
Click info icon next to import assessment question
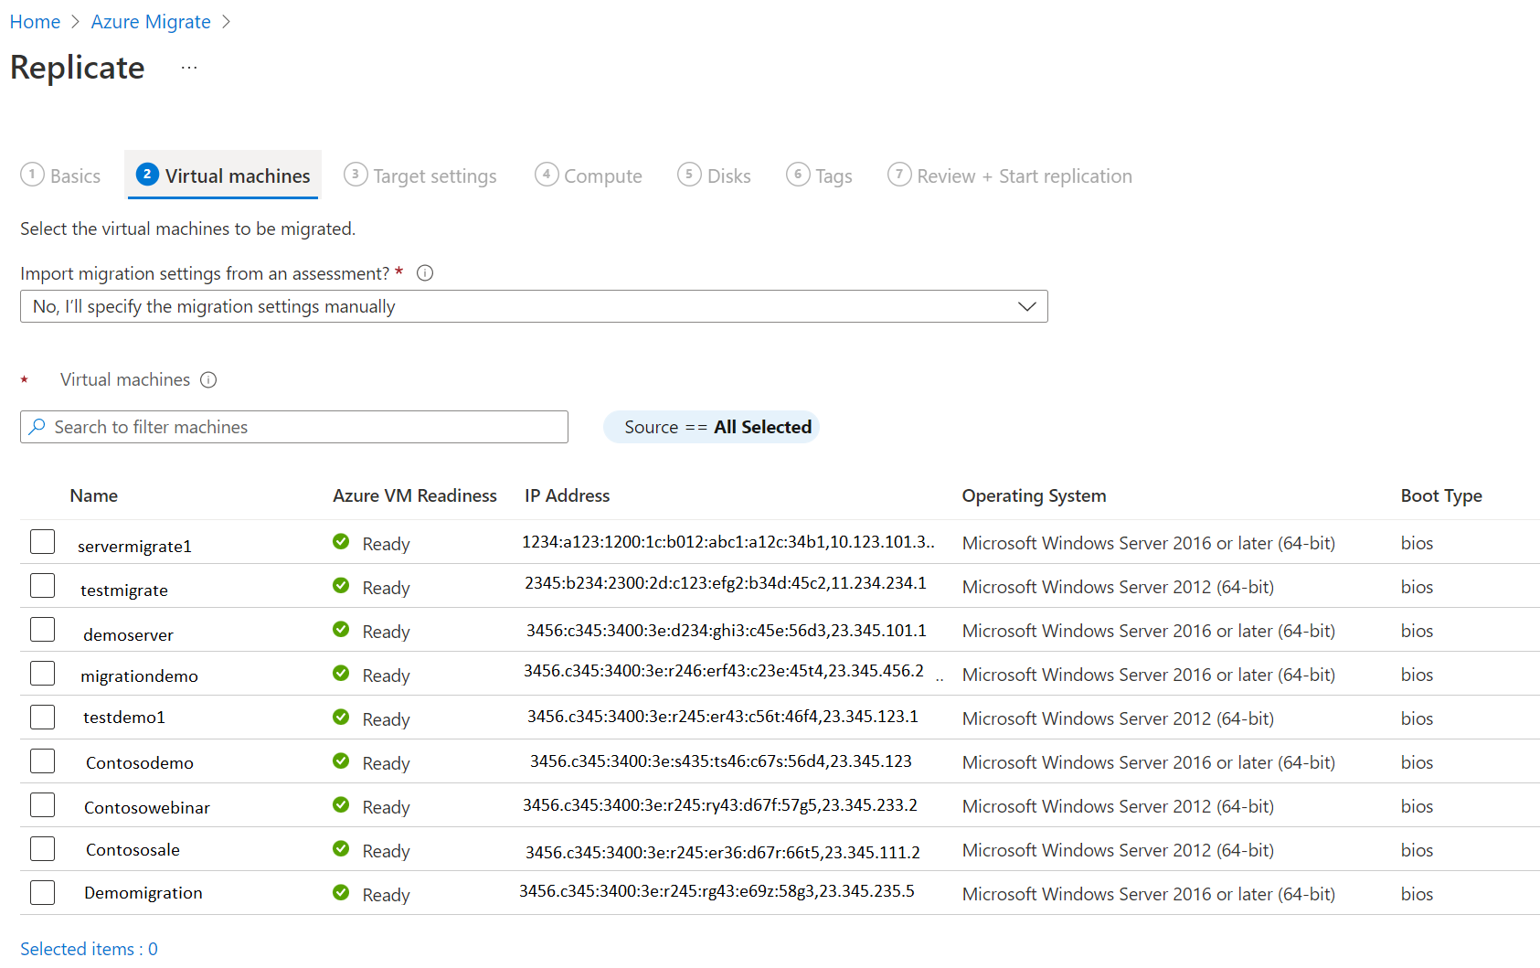click(x=425, y=272)
